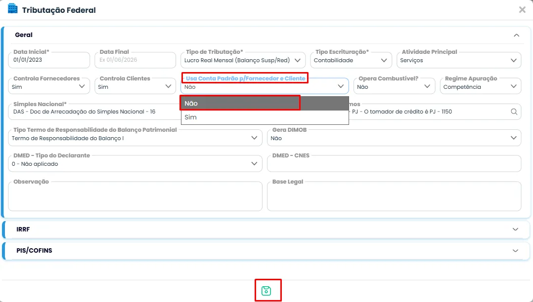Screen dimensions: 533x302
Task: Click the Simples Nacional field
Action: 94,112
